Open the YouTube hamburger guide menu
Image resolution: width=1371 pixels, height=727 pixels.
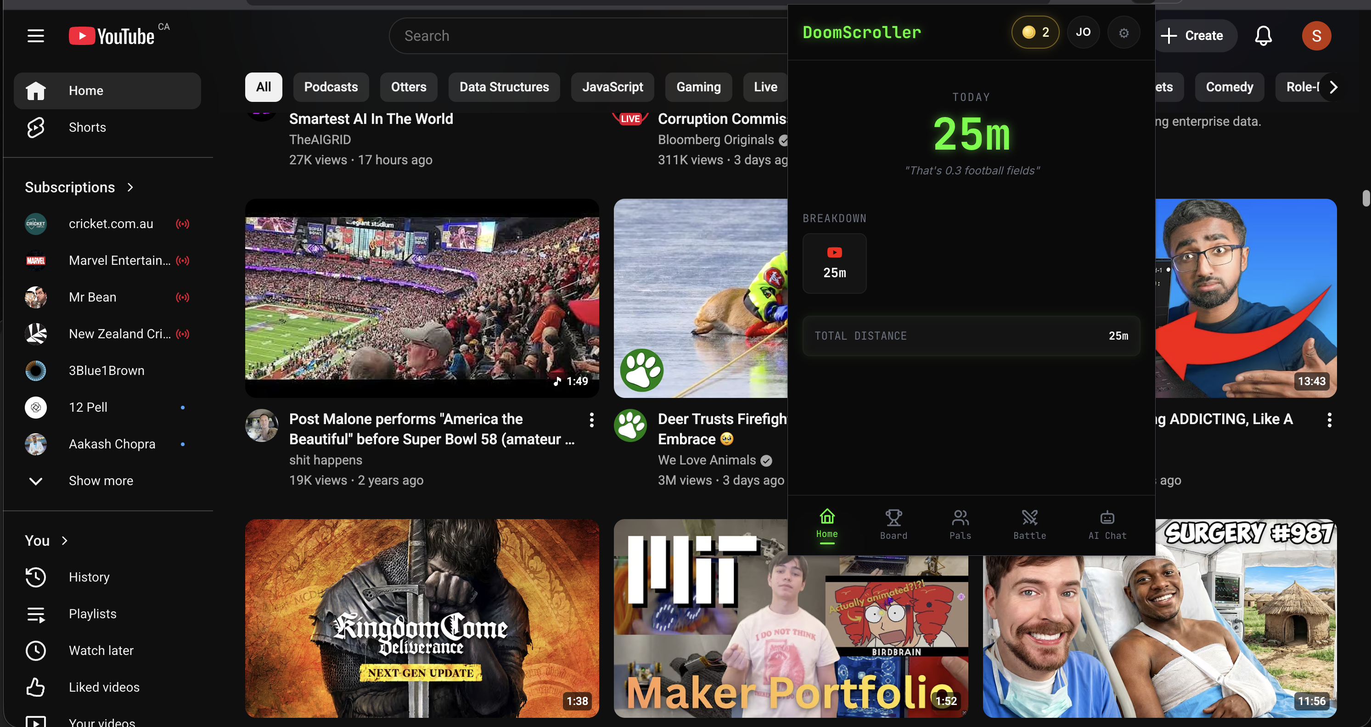click(36, 36)
